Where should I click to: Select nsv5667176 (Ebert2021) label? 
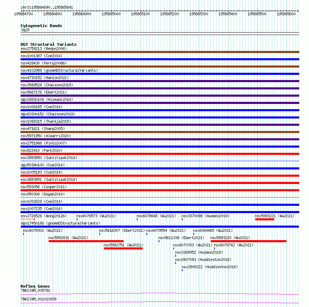44,92
